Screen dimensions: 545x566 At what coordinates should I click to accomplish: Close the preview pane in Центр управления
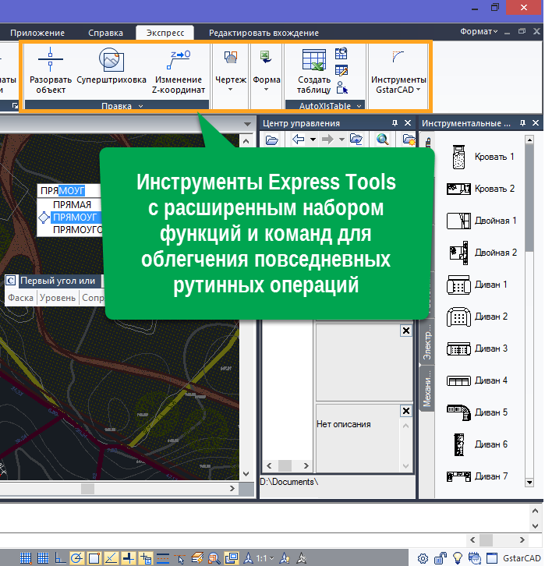click(x=406, y=331)
